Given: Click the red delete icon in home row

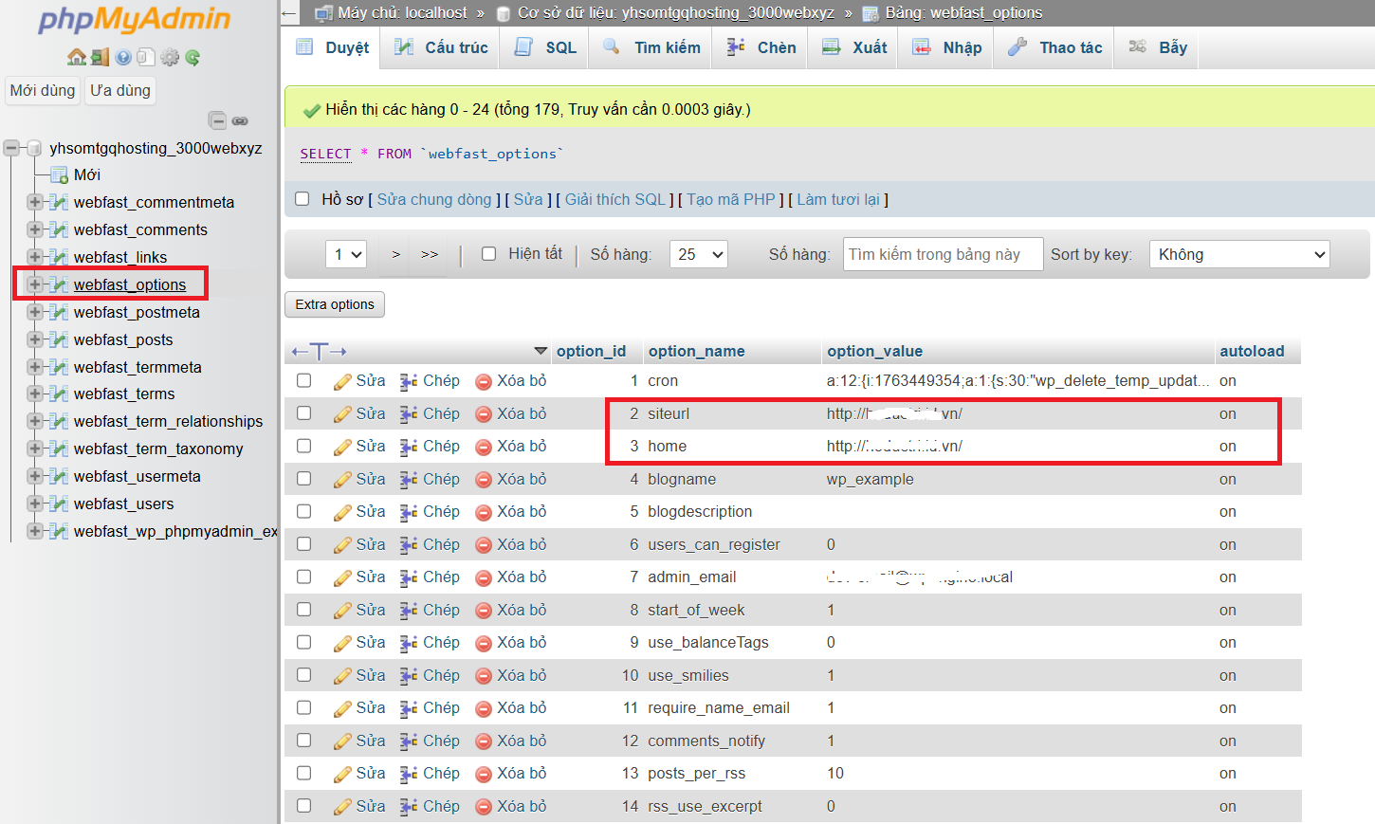Looking at the screenshot, I should [484, 447].
